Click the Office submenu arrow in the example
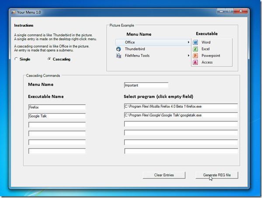 pyautogui.click(x=189, y=42)
